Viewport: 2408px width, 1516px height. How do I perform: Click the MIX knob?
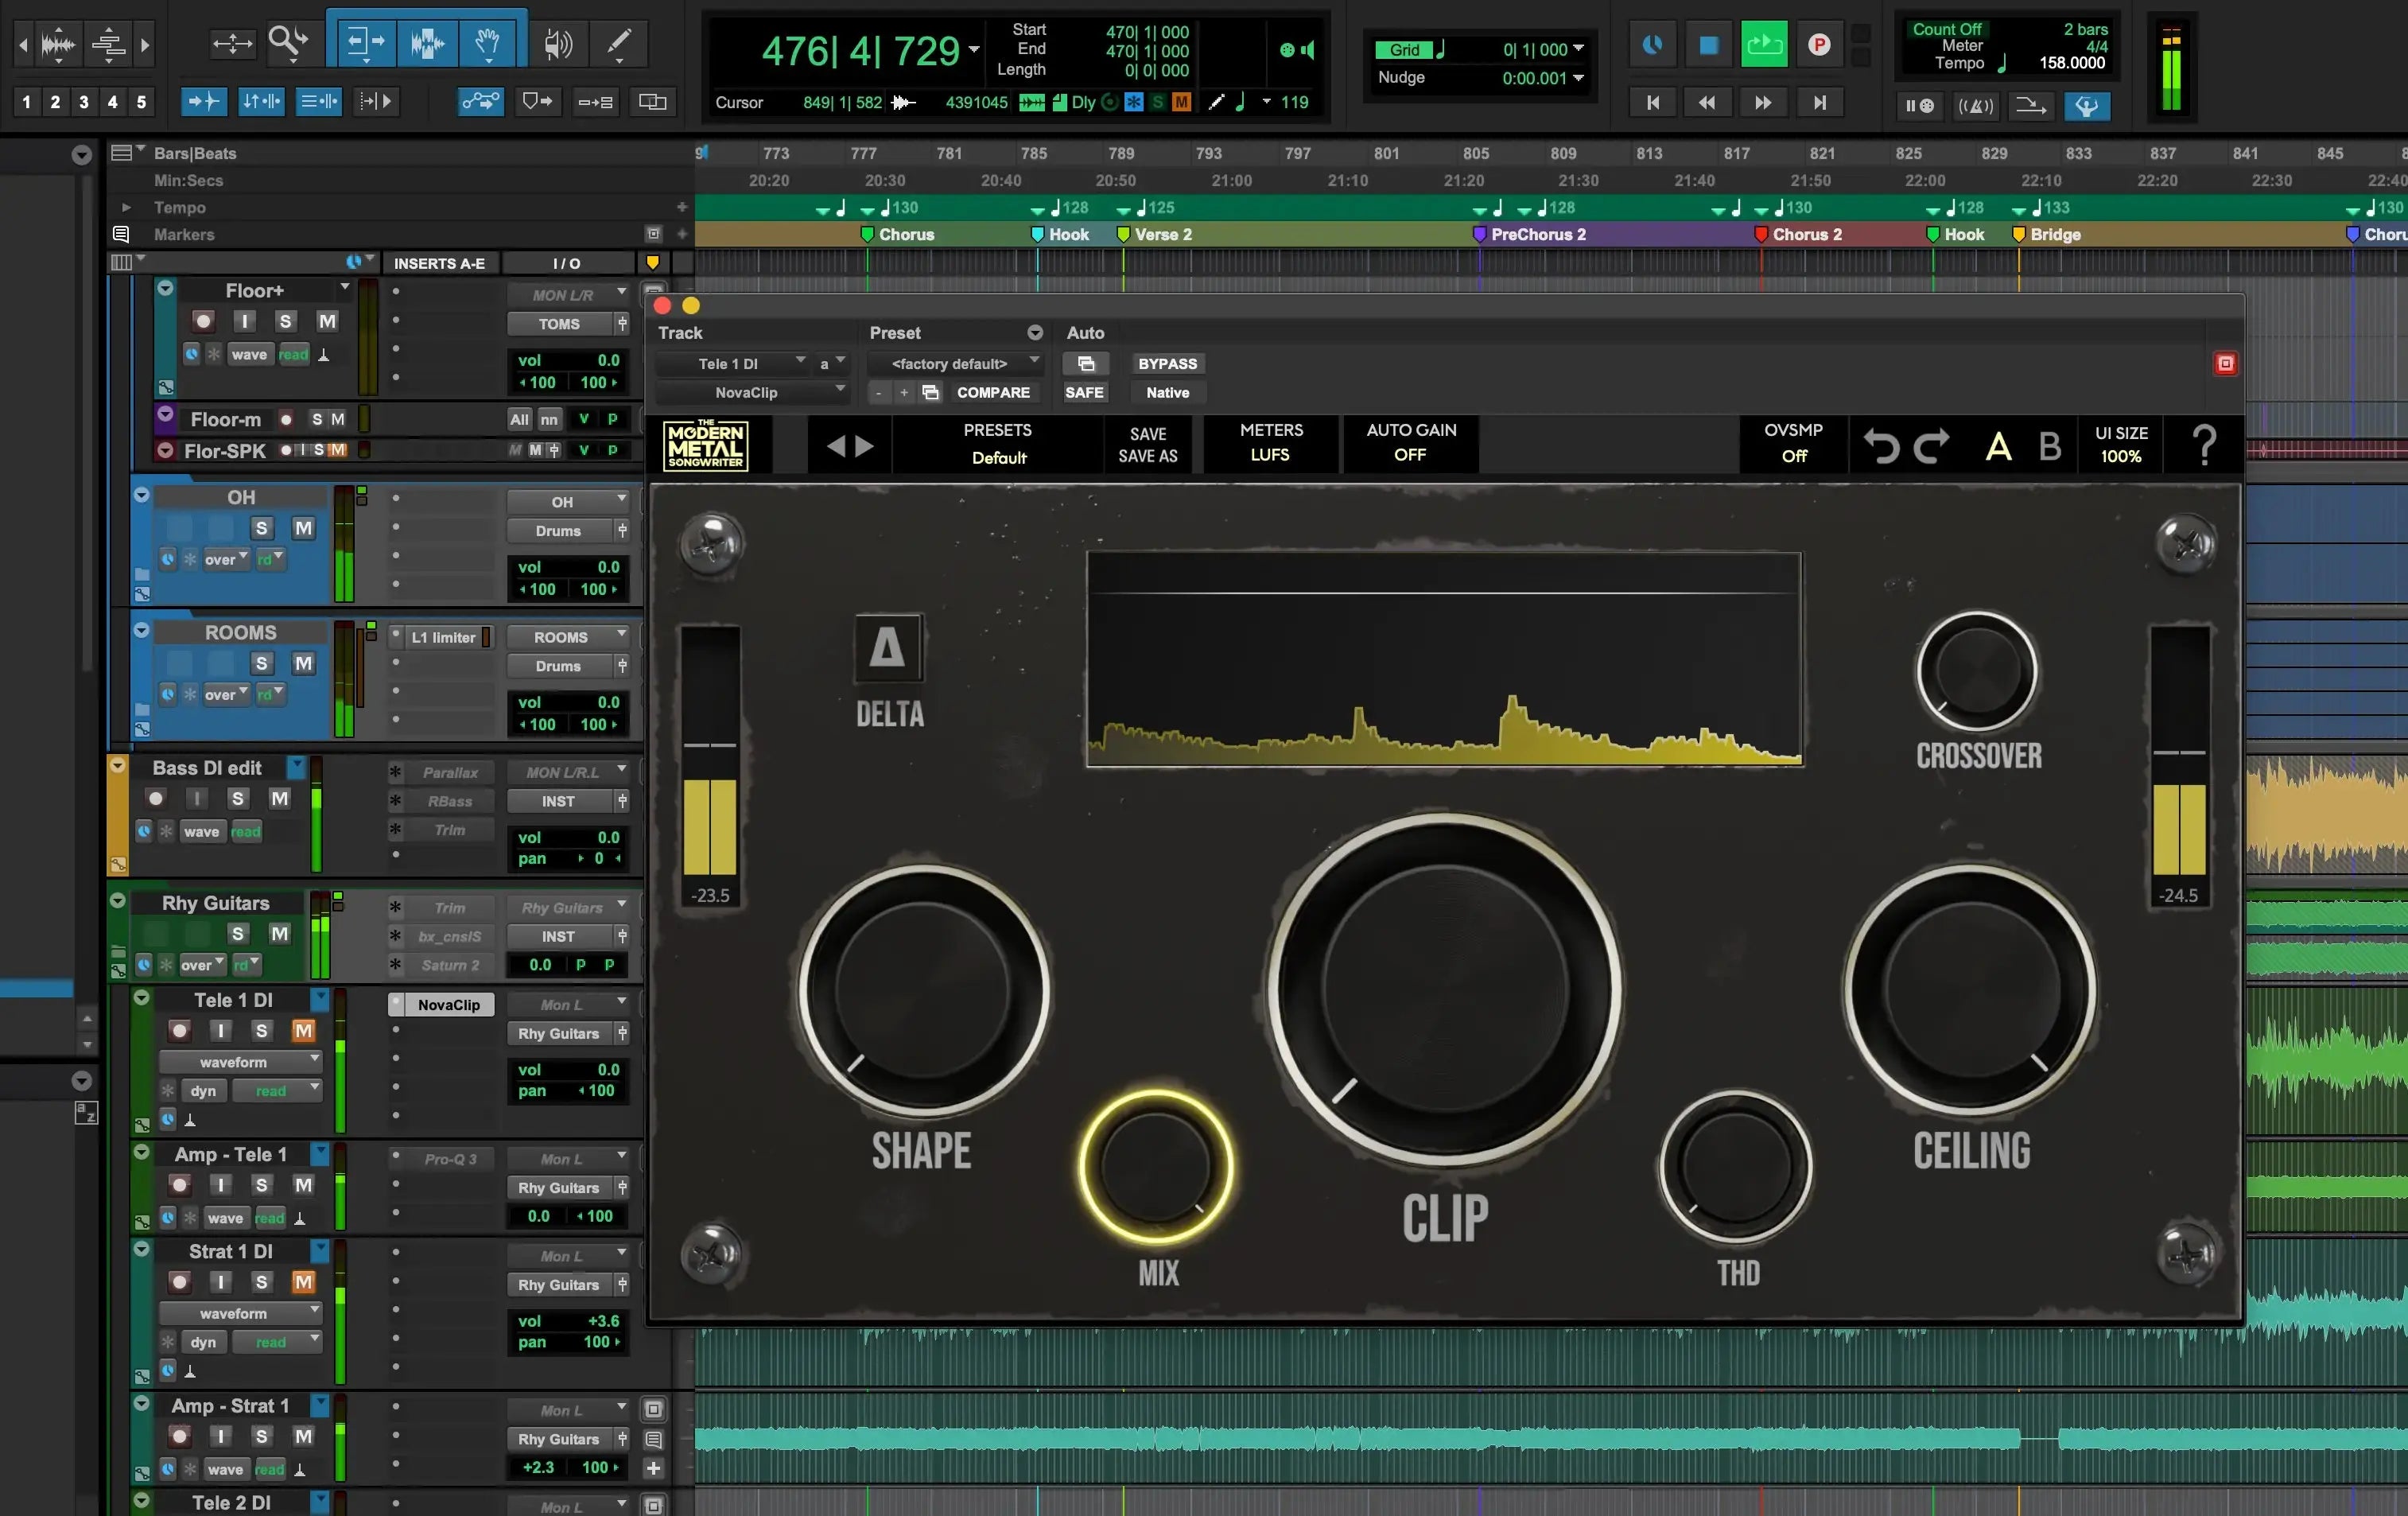[x=1156, y=1167]
